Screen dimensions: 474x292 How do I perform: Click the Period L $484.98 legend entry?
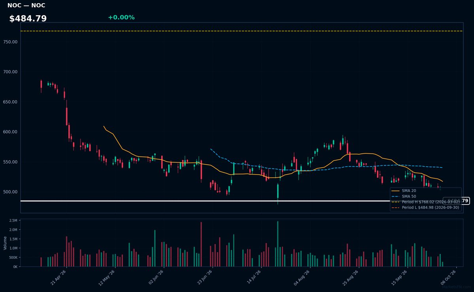425,207
